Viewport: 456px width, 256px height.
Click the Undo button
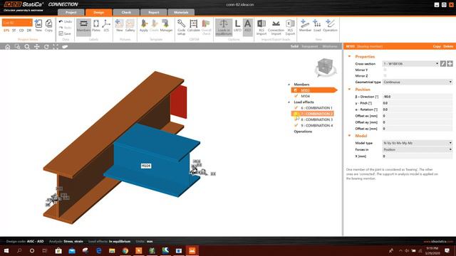[x=65, y=22]
